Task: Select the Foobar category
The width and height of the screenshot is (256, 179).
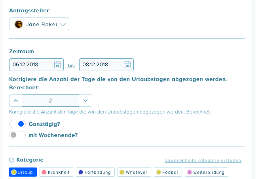Action: coord(168,172)
